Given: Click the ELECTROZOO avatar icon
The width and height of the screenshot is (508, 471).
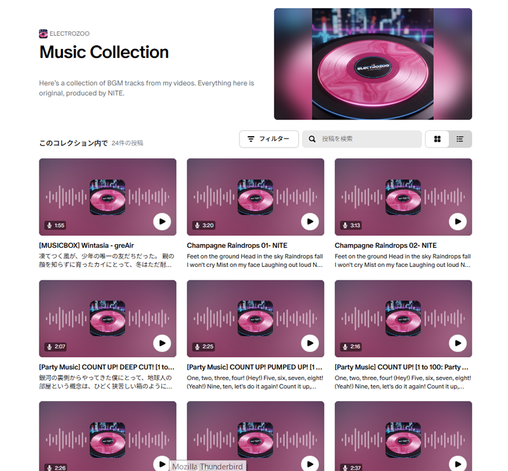Looking at the screenshot, I should tap(43, 34).
